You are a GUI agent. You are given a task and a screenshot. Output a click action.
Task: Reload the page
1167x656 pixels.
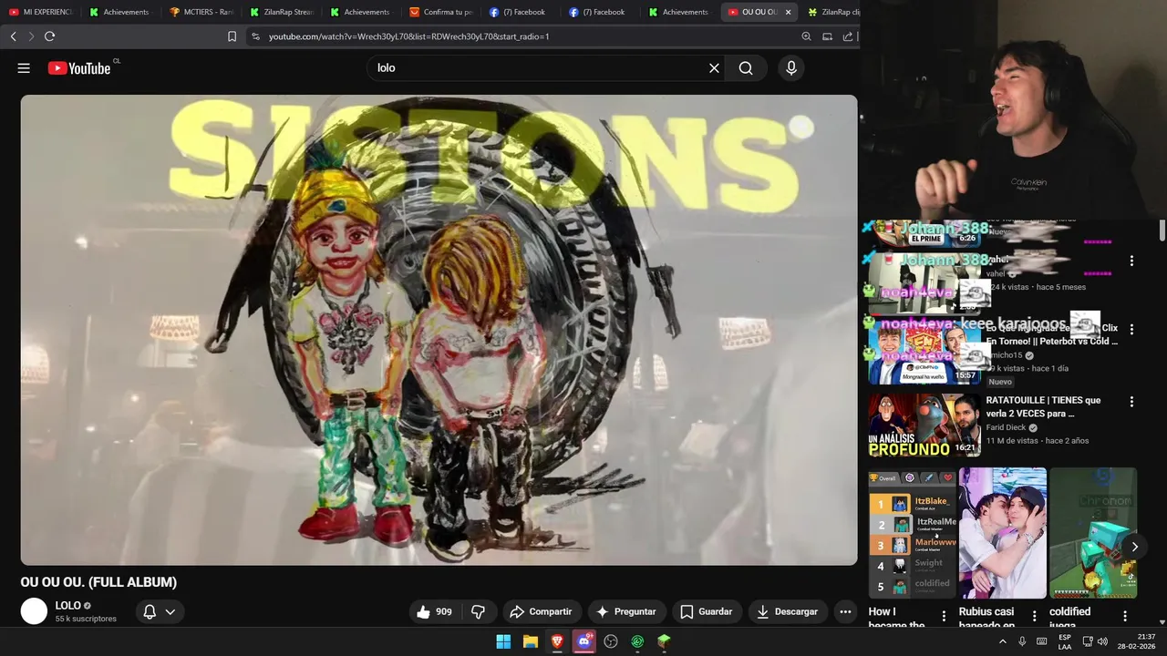click(x=49, y=36)
